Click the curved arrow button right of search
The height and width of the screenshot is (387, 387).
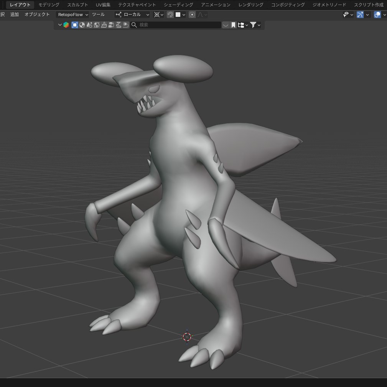[226, 25]
